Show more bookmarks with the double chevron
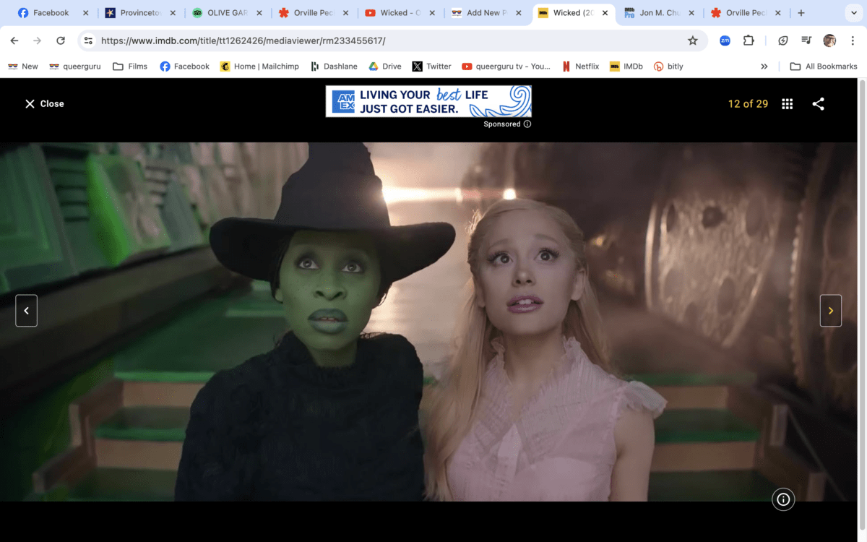867x542 pixels. pos(764,66)
